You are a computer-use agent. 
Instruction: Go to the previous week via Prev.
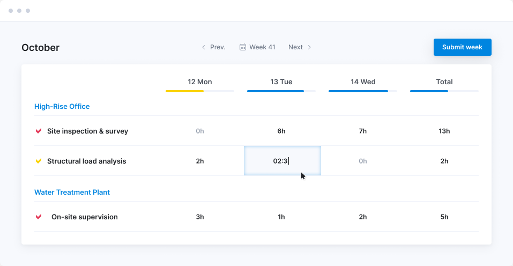point(214,47)
